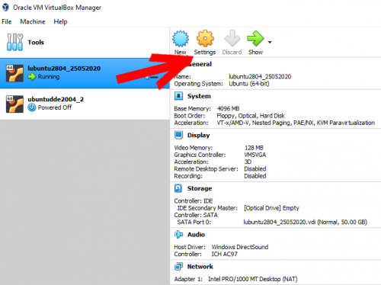Screen dimensions: 381x285
Task: Click the Display Acceleration 3D value
Action: click(x=248, y=162)
